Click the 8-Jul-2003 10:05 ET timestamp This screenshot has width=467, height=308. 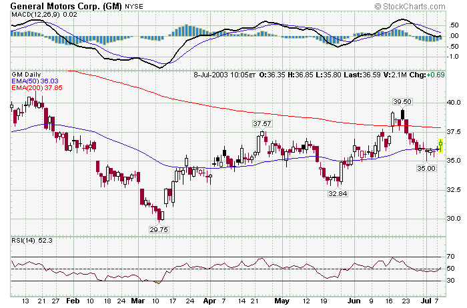(x=225, y=75)
